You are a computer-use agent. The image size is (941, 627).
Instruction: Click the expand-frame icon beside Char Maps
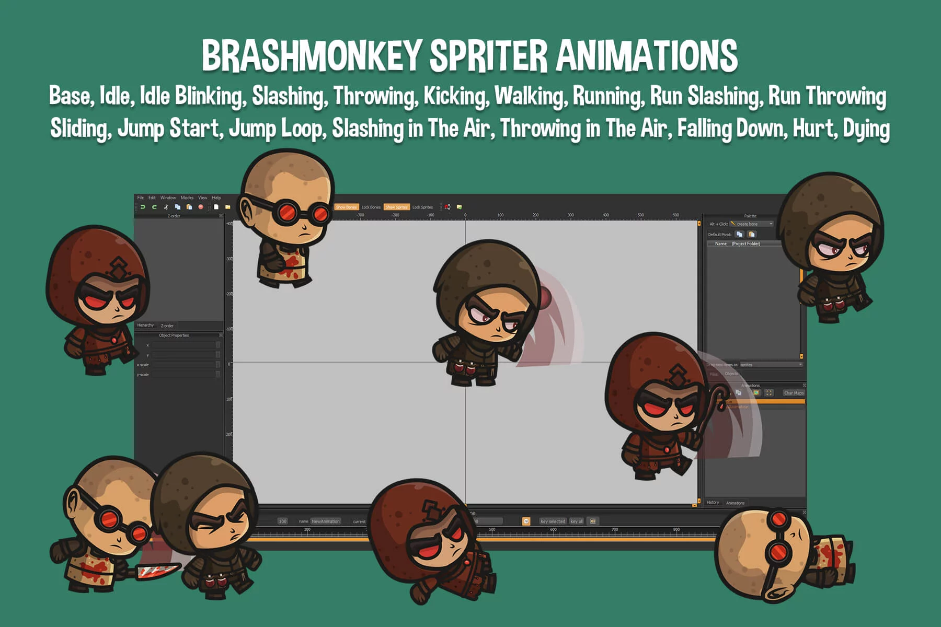768,392
